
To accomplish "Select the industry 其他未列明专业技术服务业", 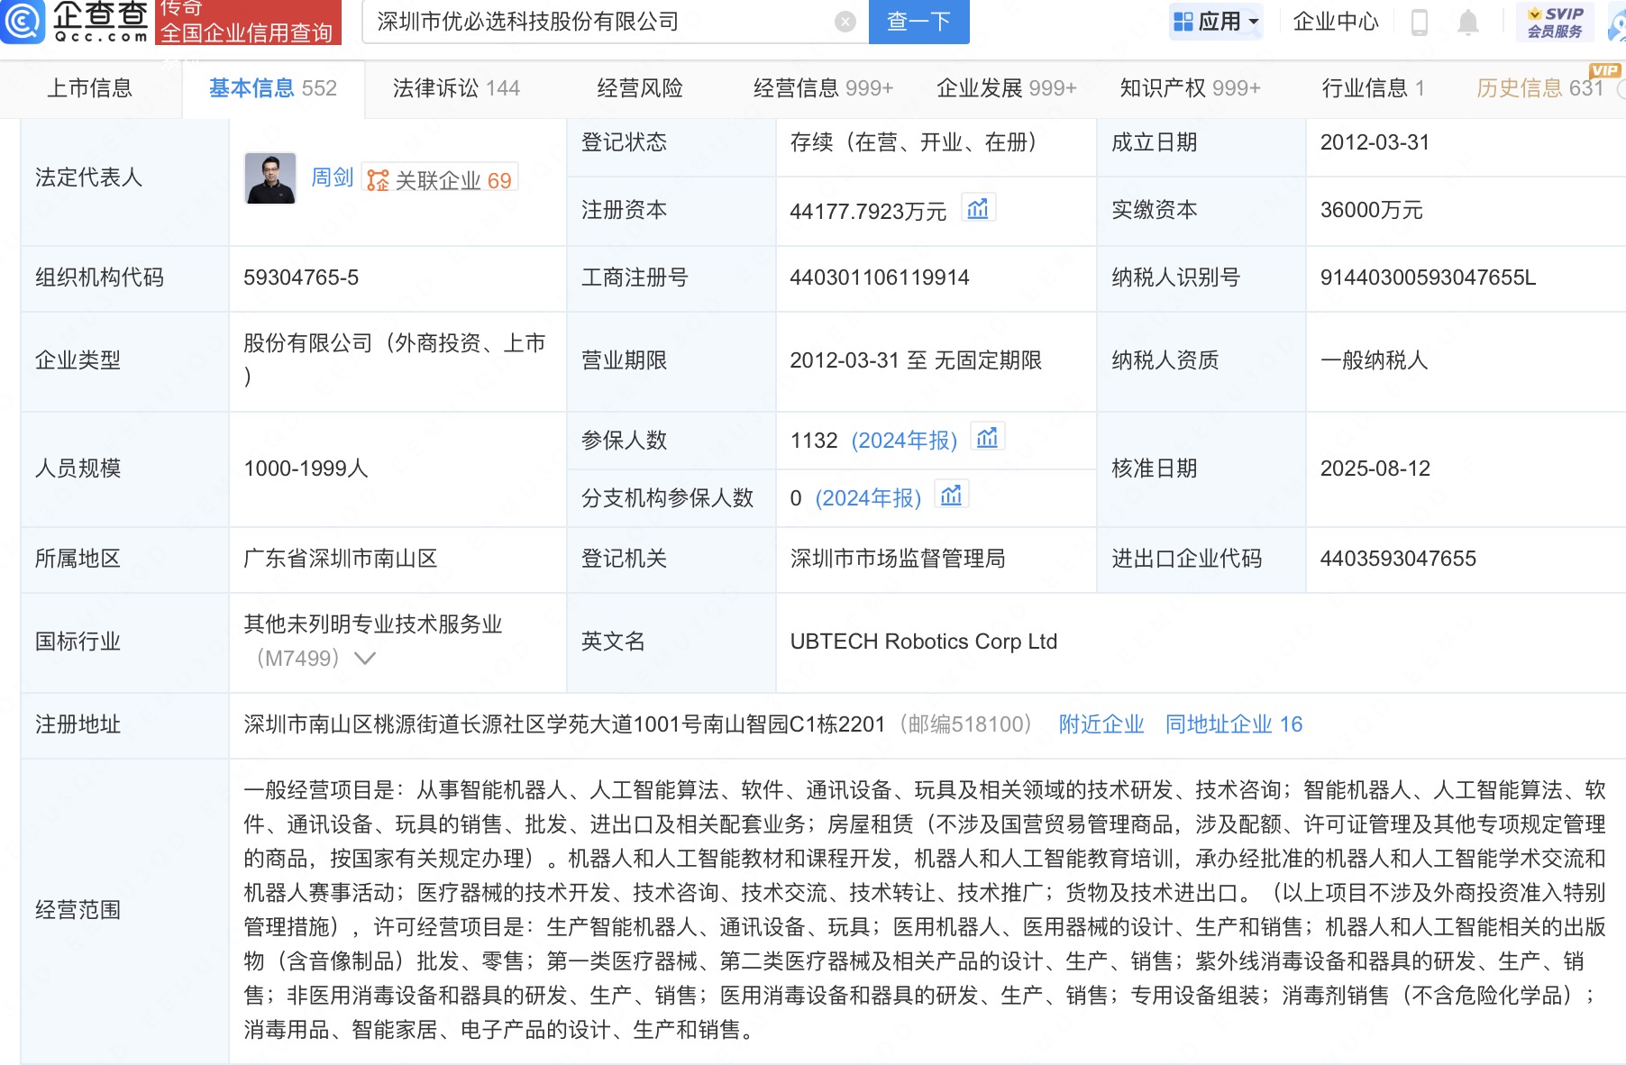I will [x=373, y=624].
